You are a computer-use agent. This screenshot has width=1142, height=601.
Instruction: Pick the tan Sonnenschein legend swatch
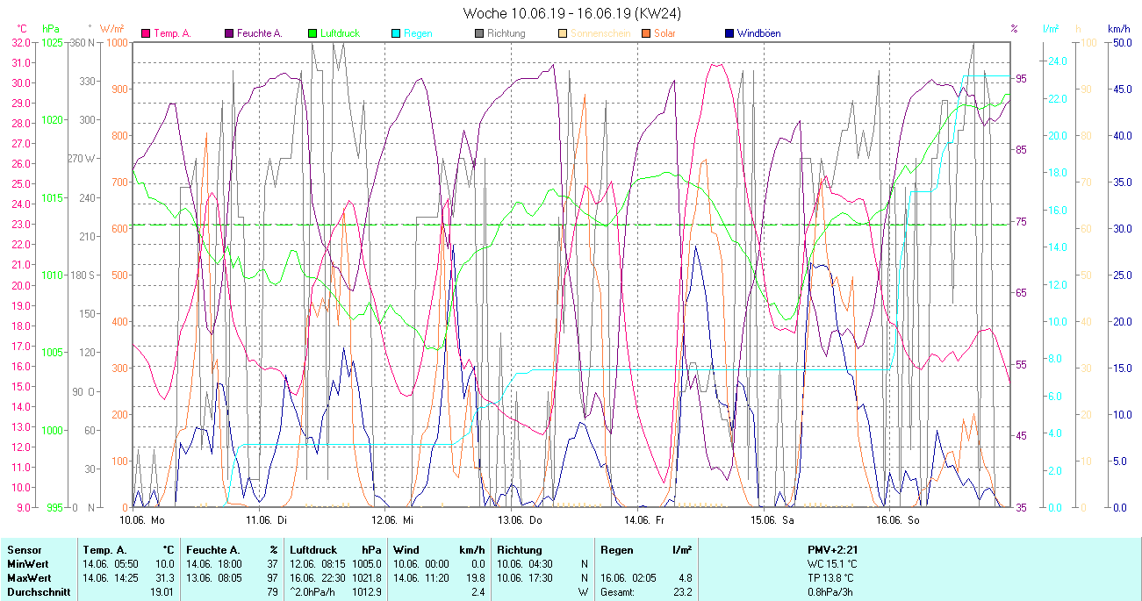564,33
